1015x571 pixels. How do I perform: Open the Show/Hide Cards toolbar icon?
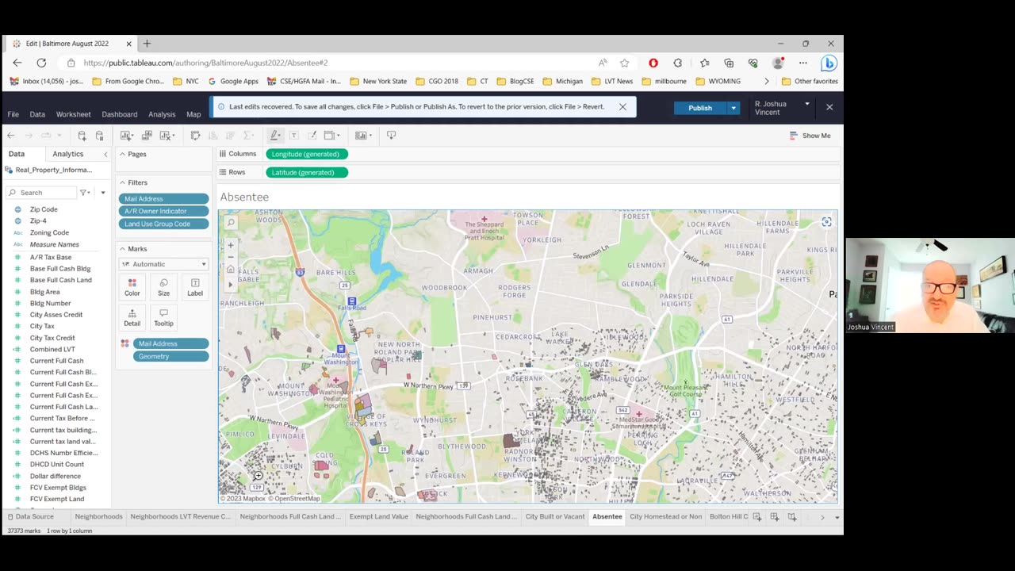point(362,136)
